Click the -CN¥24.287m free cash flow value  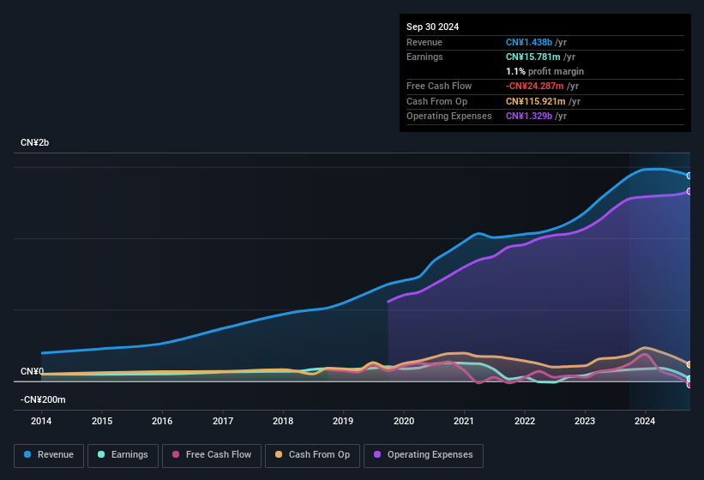[535, 86]
